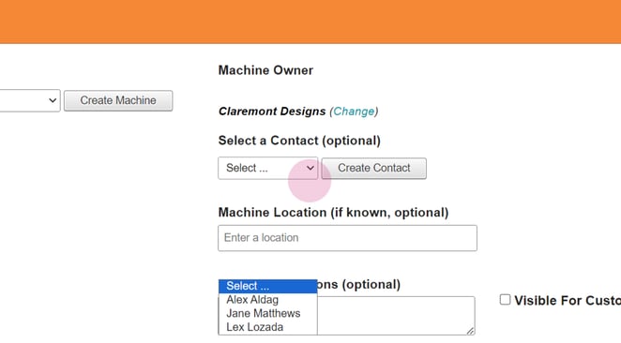Open the Select a Contact dropdown

click(x=267, y=168)
